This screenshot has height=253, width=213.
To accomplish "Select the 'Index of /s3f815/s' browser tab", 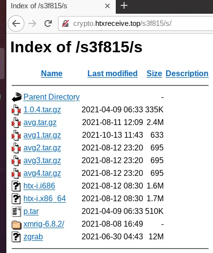I will 61,6.
